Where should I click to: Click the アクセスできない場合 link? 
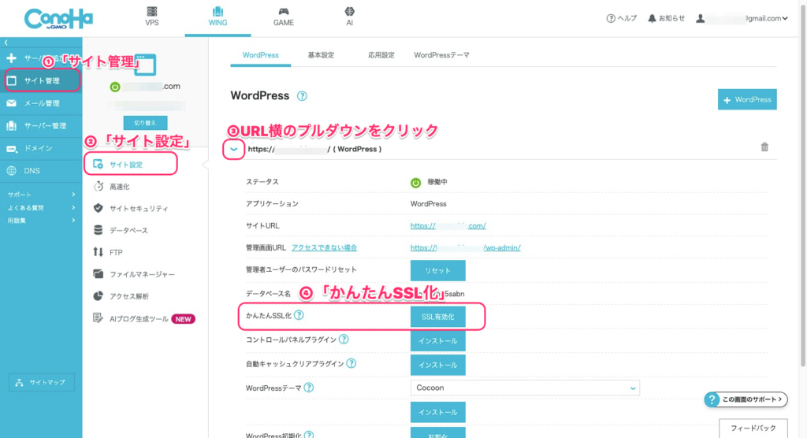click(x=324, y=247)
